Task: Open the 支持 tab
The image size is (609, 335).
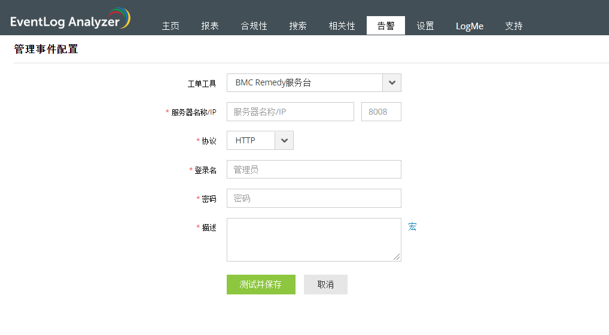Action: click(x=513, y=26)
